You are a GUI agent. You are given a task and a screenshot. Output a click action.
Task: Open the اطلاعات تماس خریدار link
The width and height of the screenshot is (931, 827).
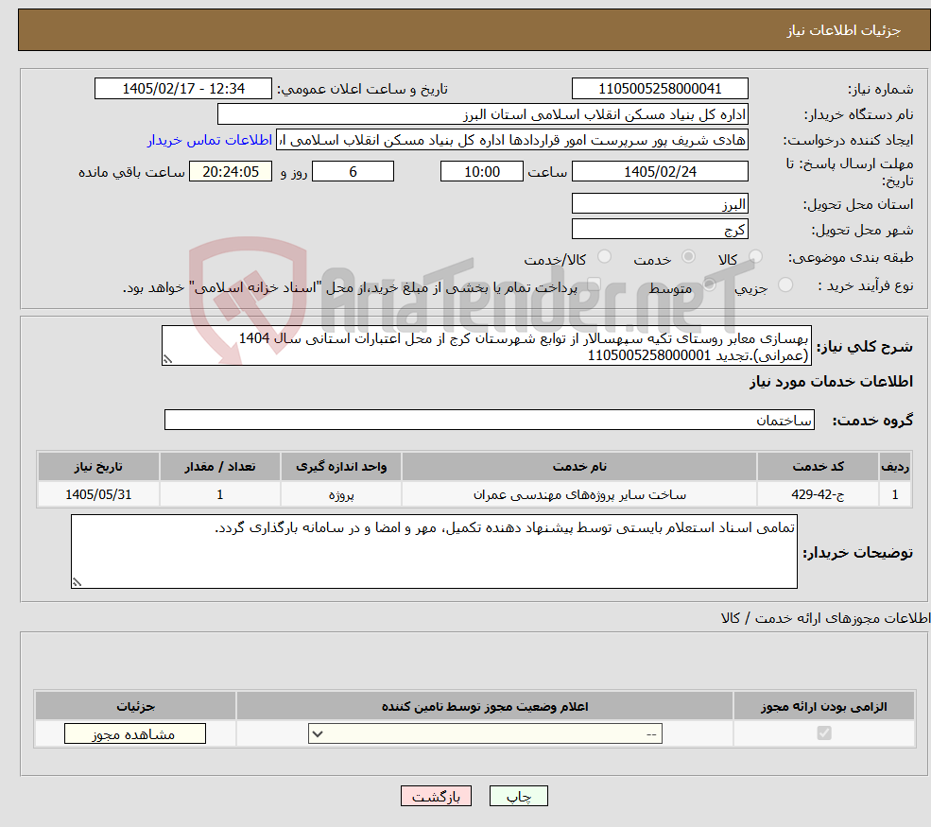210,140
